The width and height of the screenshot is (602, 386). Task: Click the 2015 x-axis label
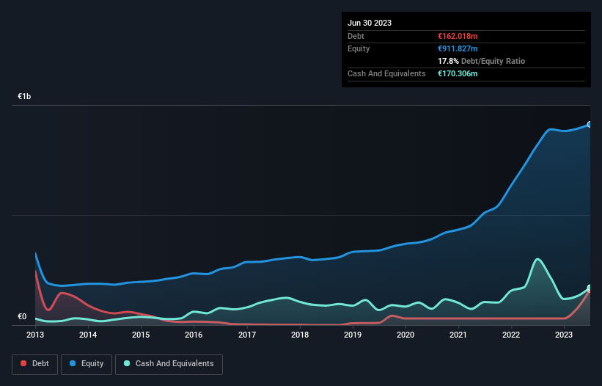[x=141, y=335]
